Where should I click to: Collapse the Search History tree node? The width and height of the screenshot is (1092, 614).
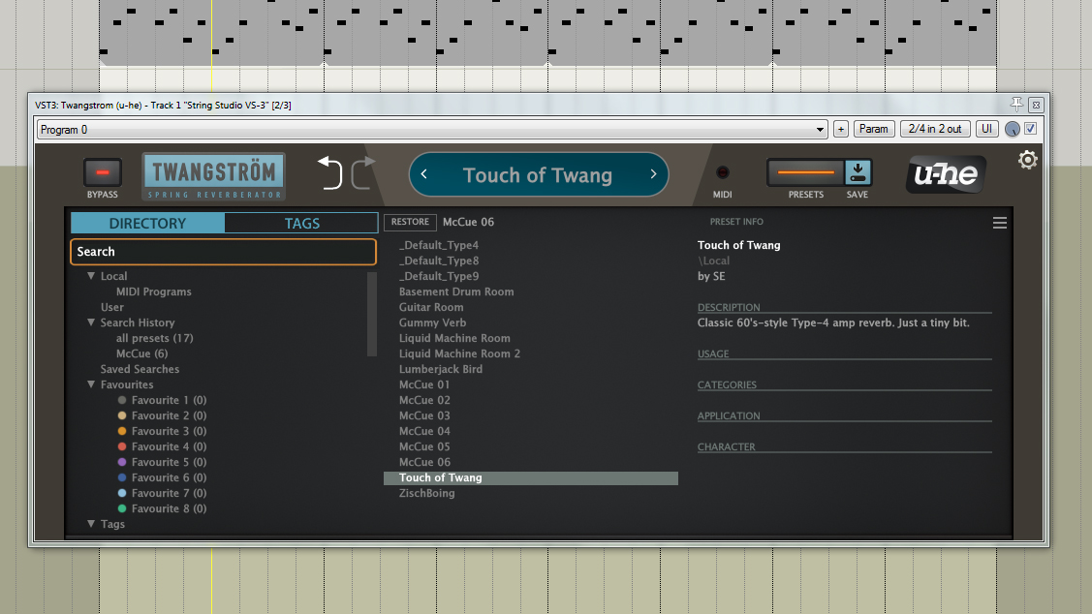coord(91,322)
